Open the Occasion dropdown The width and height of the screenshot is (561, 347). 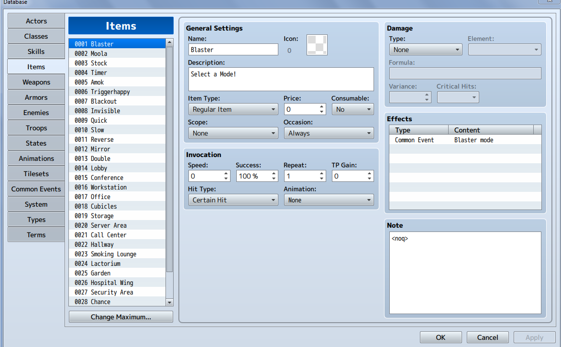point(329,133)
